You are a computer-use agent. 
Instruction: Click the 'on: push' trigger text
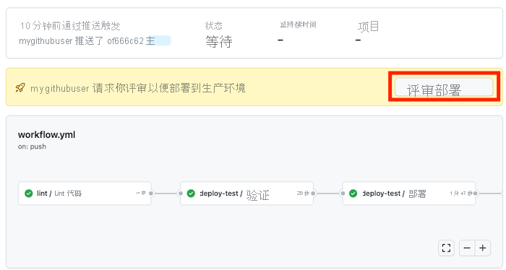click(32, 147)
